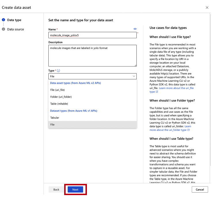Click the Next button
Image resolution: width=215 pixels, height=200 pixels.
pyautogui.click(x=75, y=190)
